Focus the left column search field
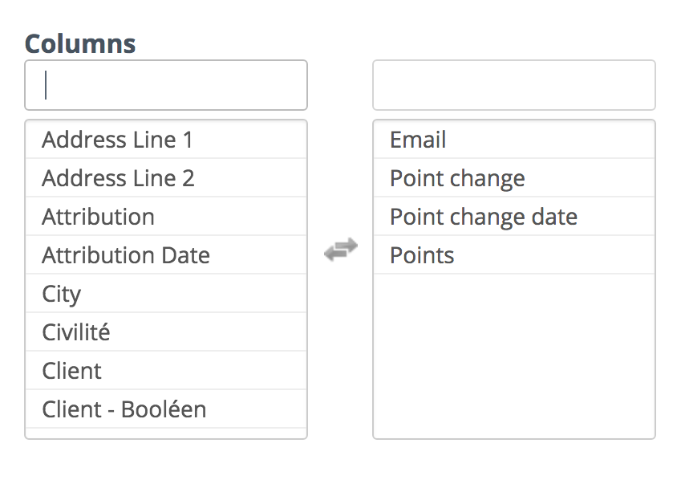The image size is (685, 488). coord(166,85)
